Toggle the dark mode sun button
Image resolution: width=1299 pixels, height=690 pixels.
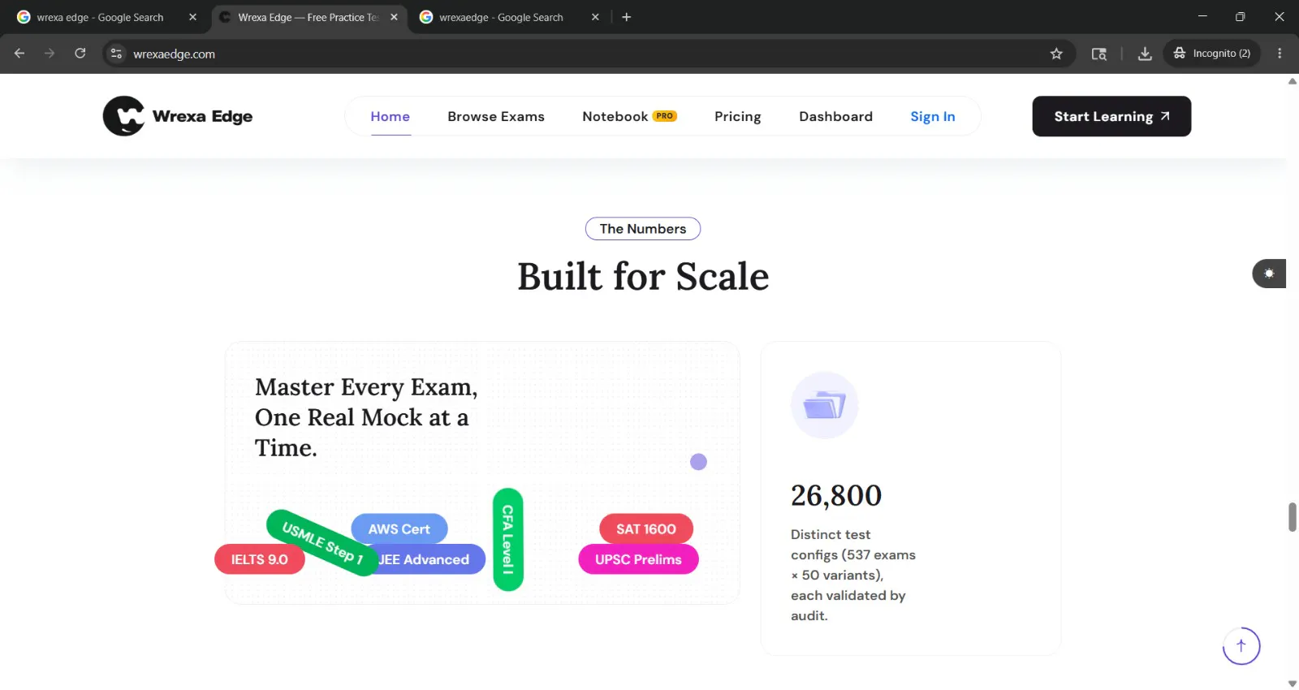tap(1269, 274)
